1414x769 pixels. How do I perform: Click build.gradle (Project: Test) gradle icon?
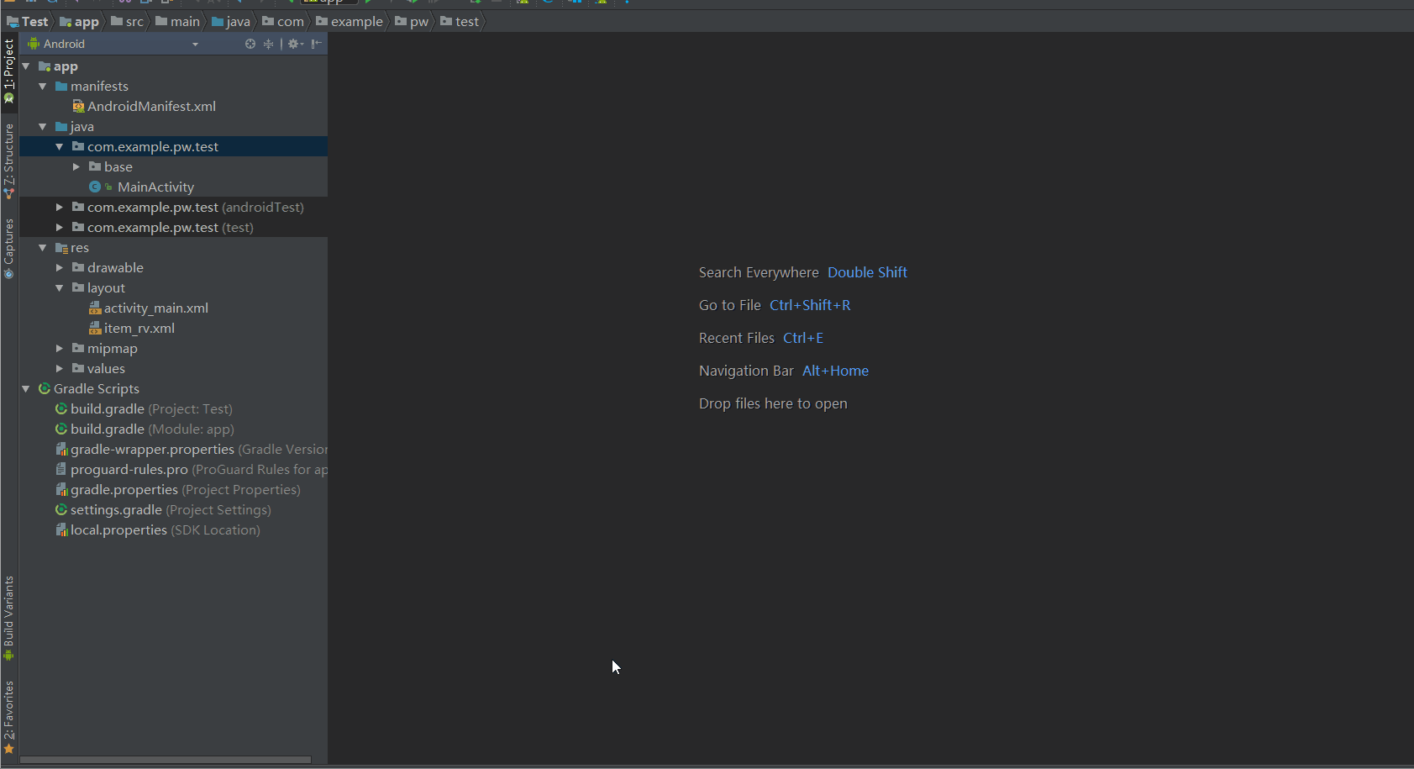(x=61, y=409)
